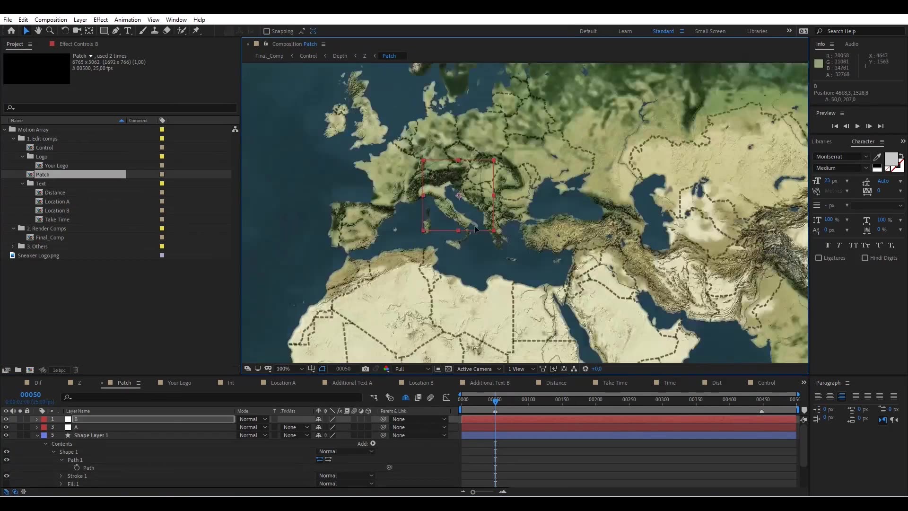This screenshot has width=908, height=511.
Task: Open the Animation menu
Action: (128, 20)
